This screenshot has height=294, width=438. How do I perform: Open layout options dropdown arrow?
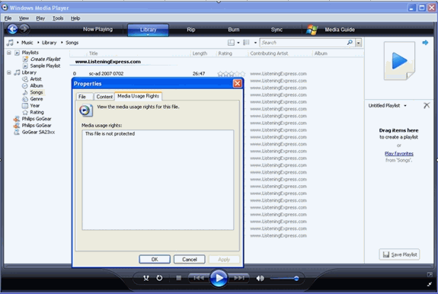point(238,43)
